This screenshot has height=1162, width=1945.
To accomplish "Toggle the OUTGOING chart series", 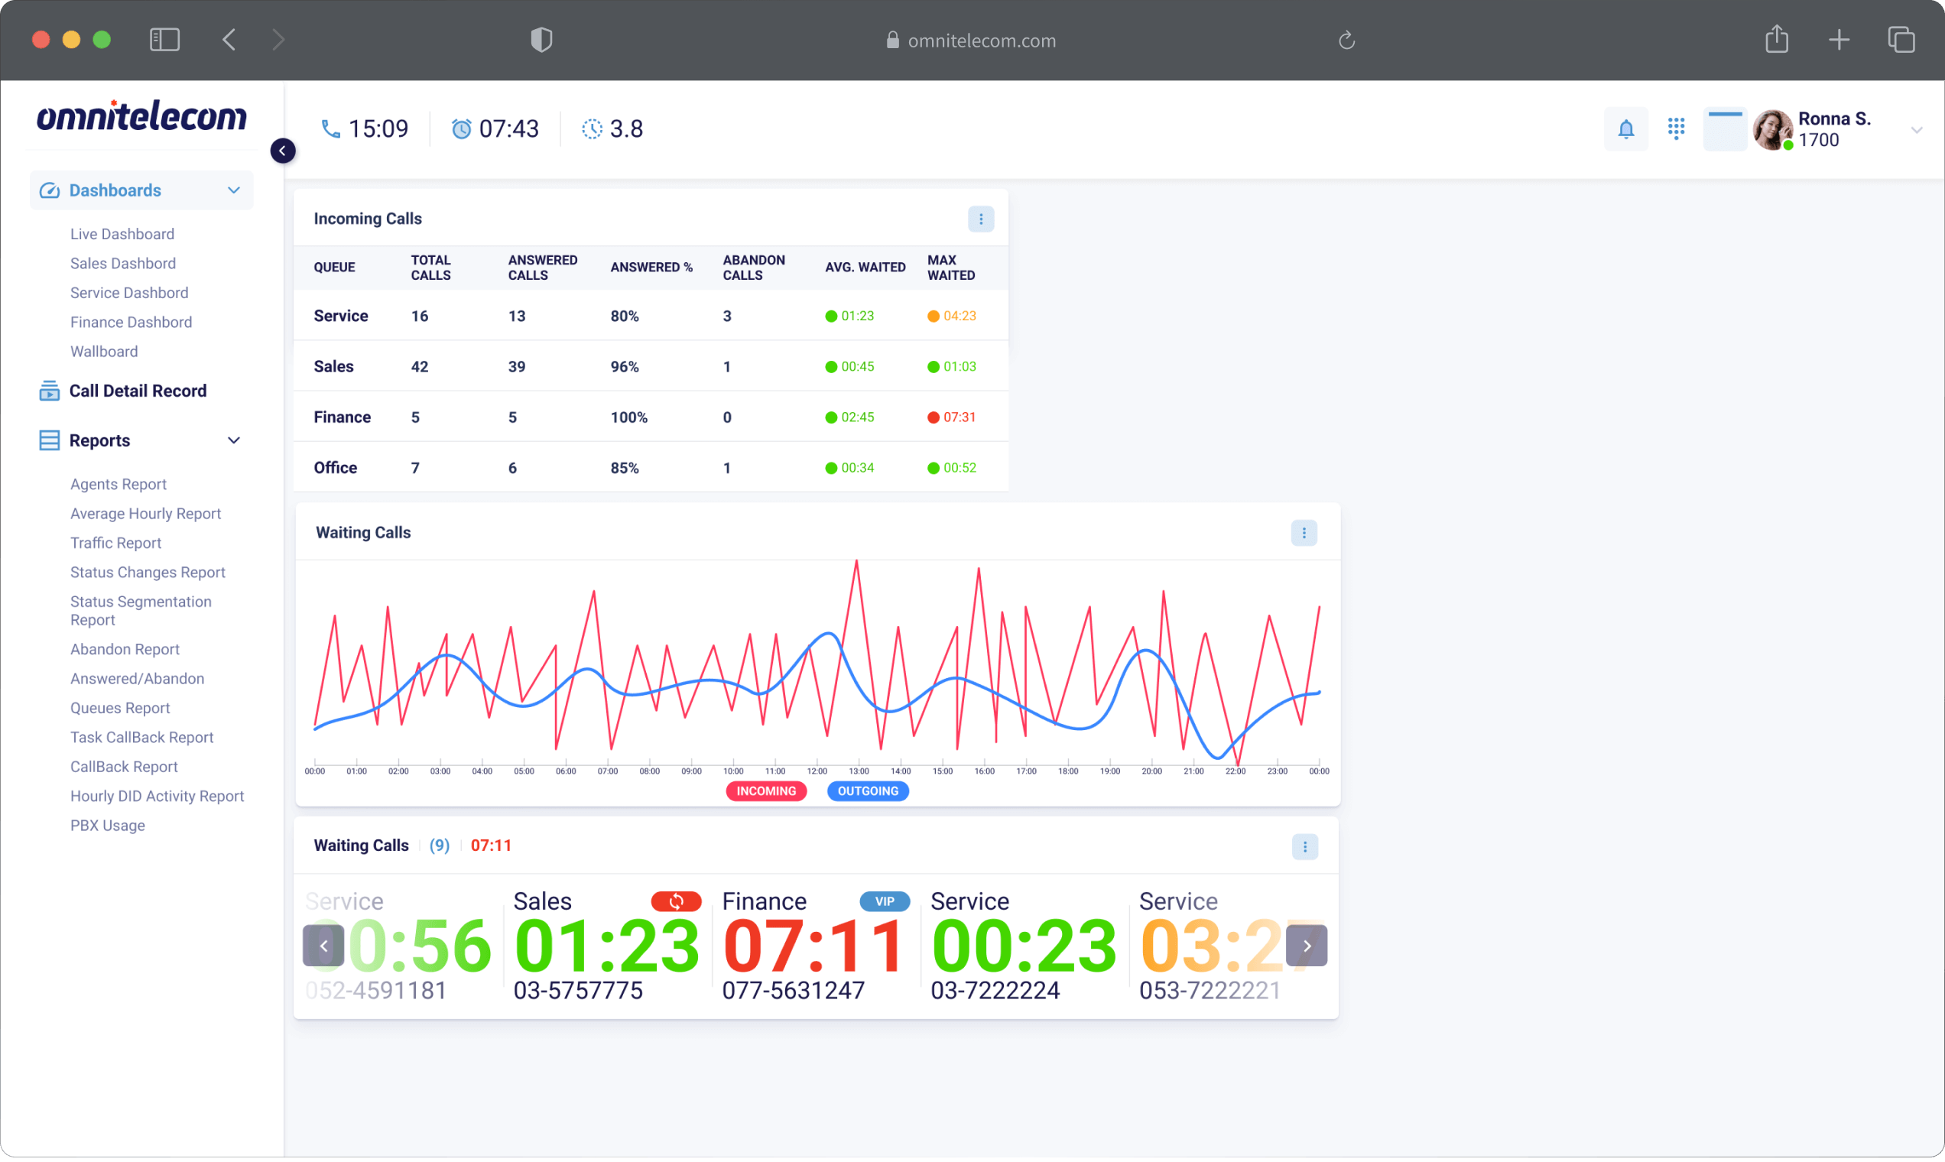I will coord(868,791).
